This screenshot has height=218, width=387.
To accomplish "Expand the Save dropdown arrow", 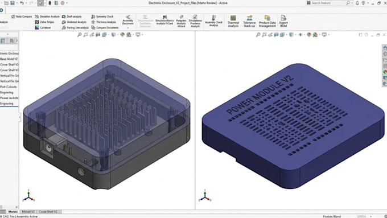I will [x=17, y=3].
